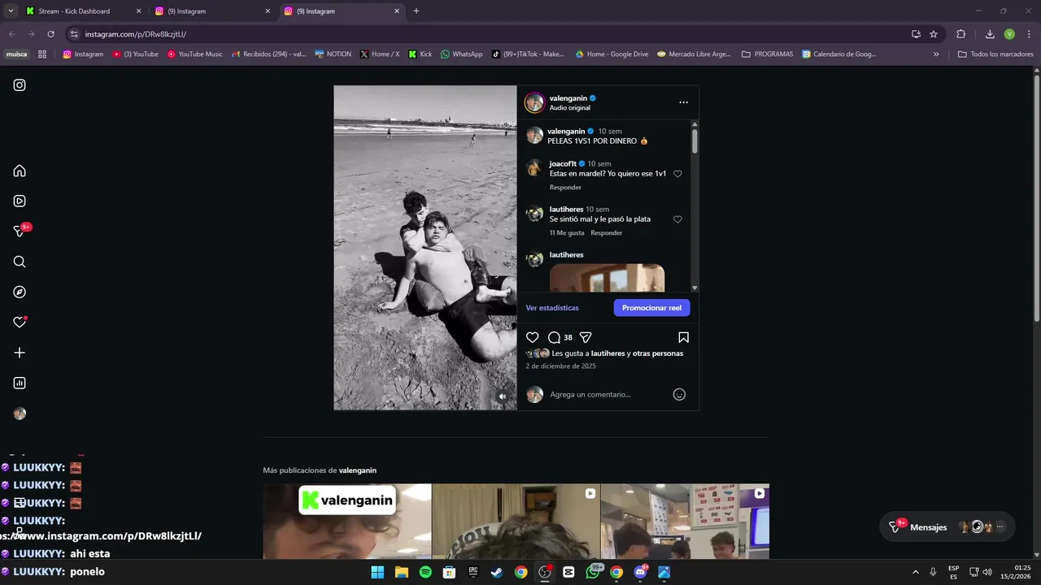The image size is (1041, 585).
Task: Save the post with bookmark icon
Action: 683,337
